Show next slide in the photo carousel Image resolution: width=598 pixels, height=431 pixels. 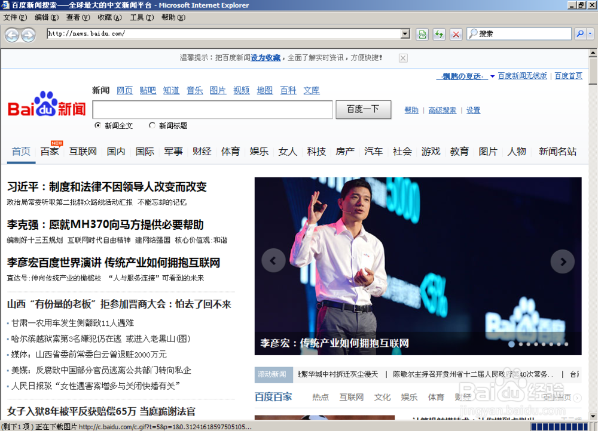563,261
